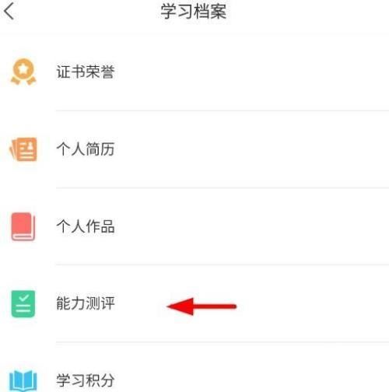Select the 个人作品 label
The height and width of the screenshot is (392, 389).
click(86, 226)
